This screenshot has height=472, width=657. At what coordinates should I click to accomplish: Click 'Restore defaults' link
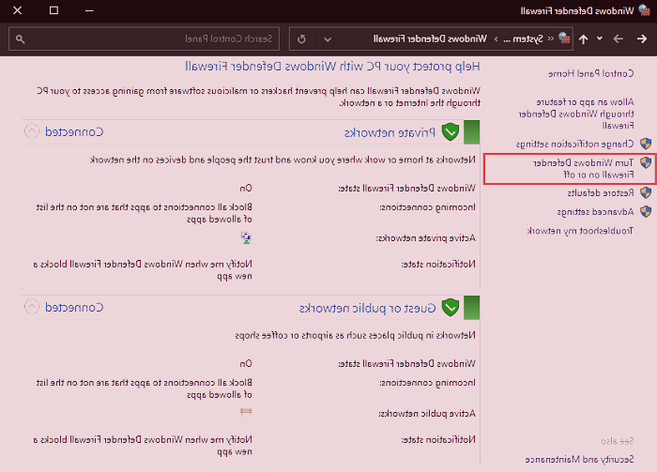pos(600,193)
